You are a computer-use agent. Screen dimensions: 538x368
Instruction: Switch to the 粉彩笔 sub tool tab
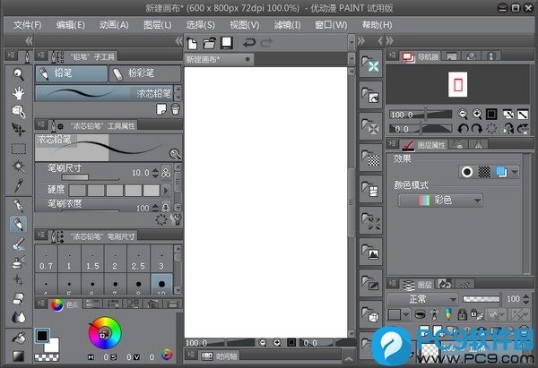point(144,73)
